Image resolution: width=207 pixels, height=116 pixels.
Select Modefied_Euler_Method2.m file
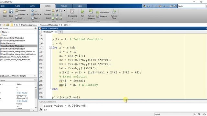[13, 49]
